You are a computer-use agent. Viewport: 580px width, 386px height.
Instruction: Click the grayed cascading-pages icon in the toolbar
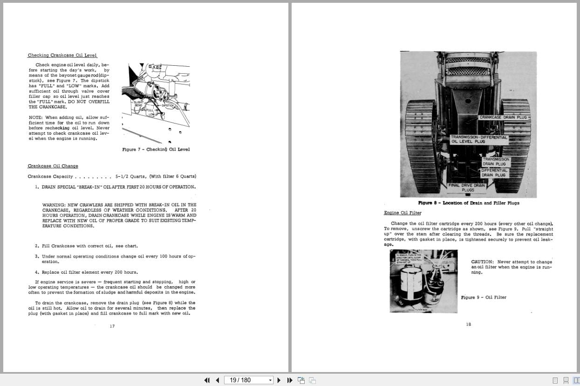[x=312, y=380]
